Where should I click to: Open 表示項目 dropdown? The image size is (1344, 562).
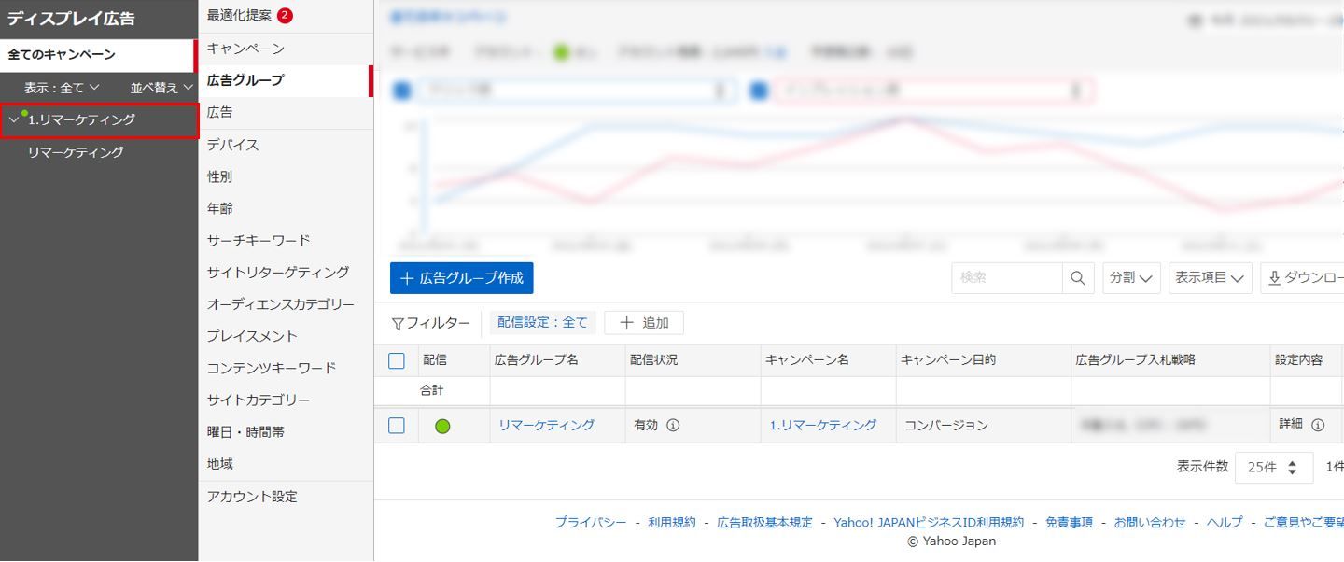pos(1211,278)
